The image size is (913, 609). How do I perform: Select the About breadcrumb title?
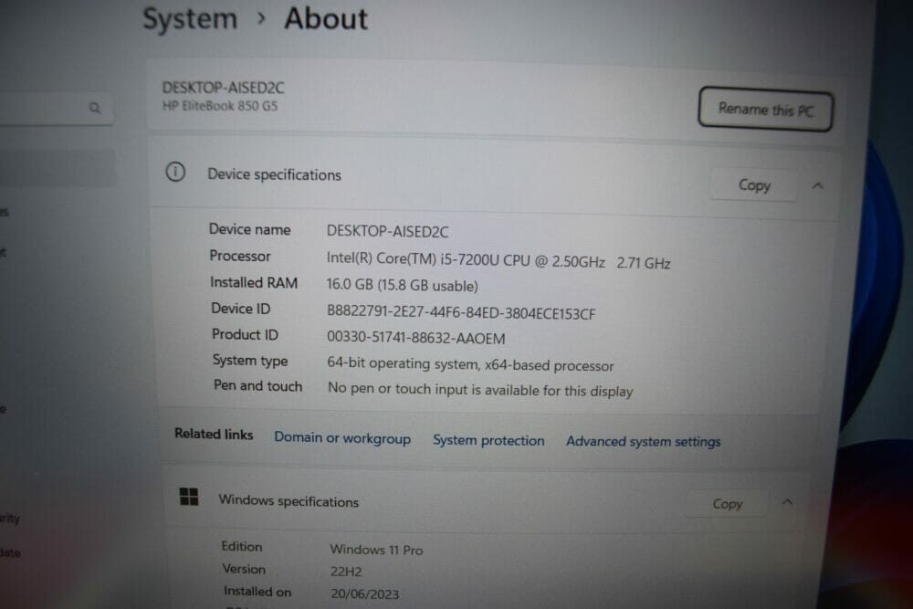tap(326, 18)
